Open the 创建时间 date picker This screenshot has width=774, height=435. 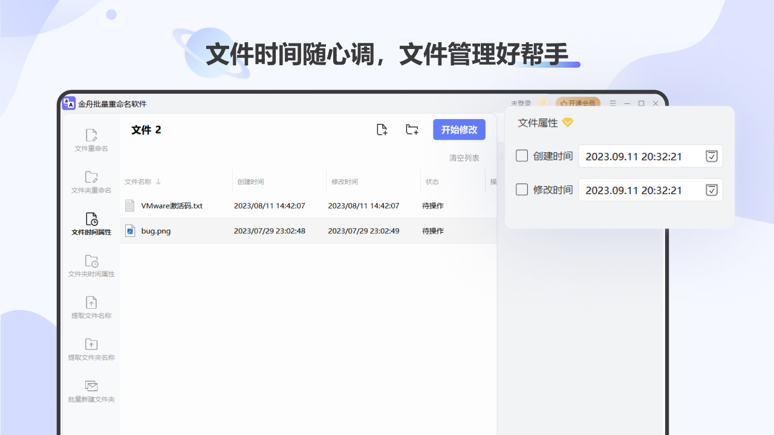click(x=712, y=156)
